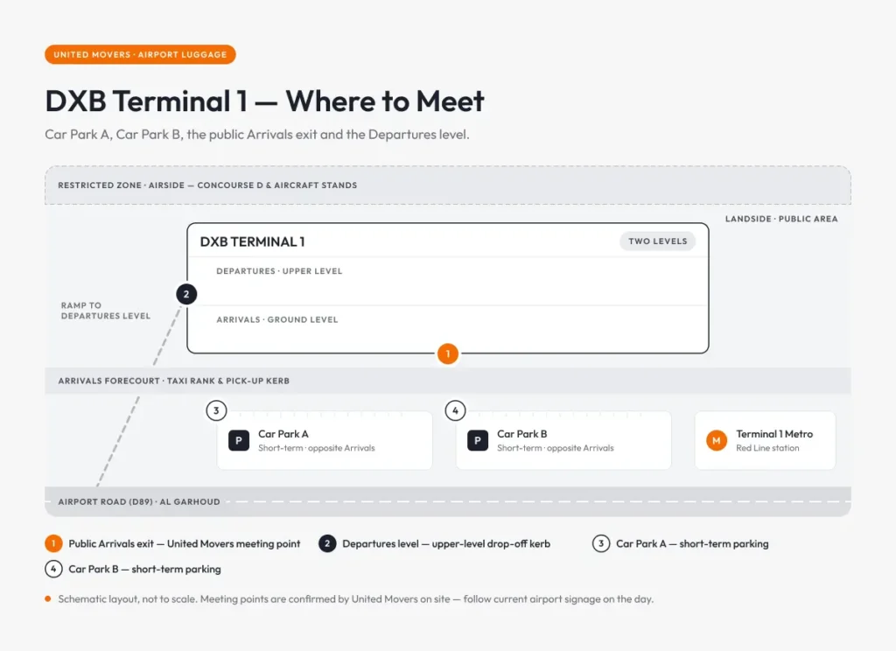The width and height of the screenshot is (896, 651).
Task: Select the Terminal 1 Metro card
Action: pos(765,441)
